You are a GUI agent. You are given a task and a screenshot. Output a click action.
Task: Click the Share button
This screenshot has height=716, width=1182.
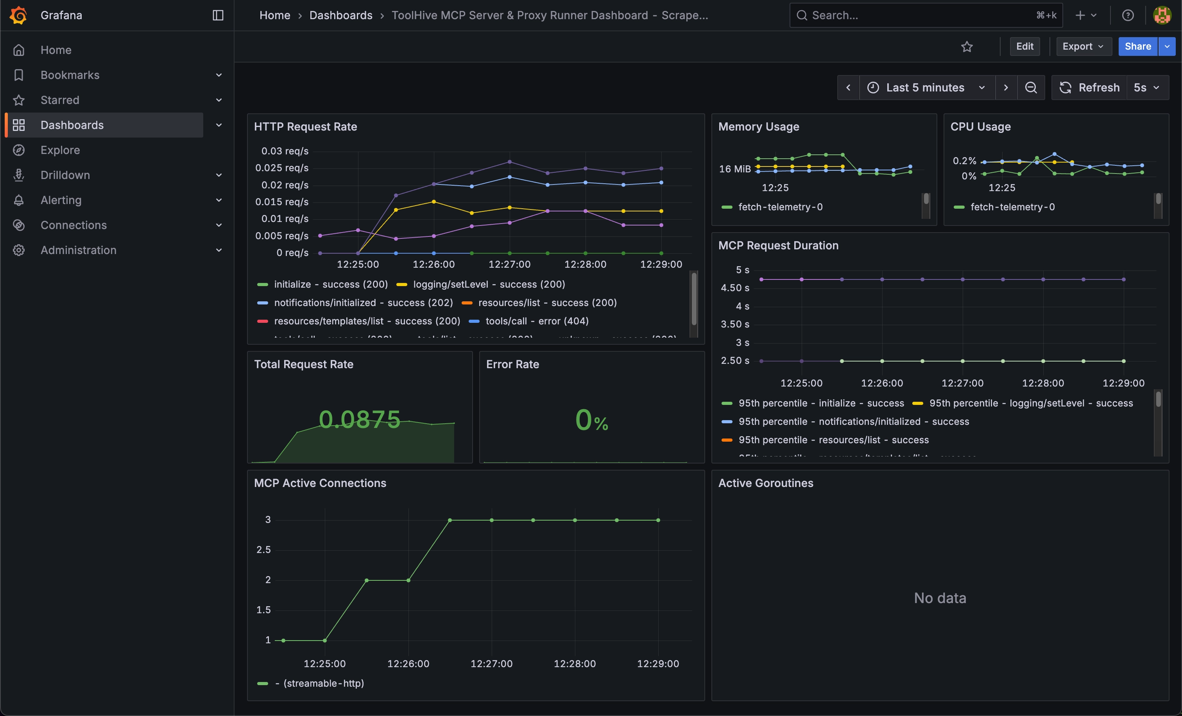1137,47
